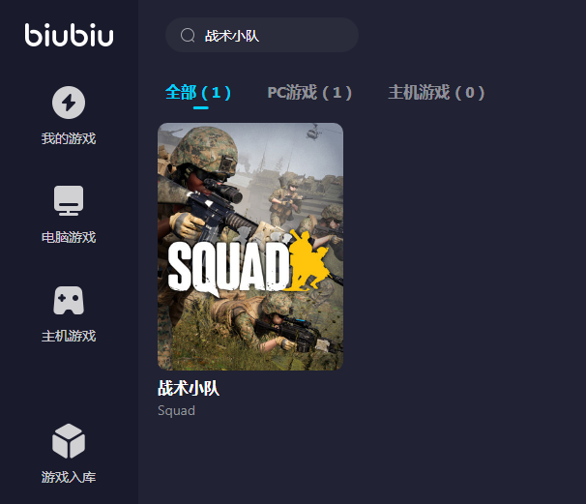Open the Squad game cover art
The image size is (586, 504).
250,247
